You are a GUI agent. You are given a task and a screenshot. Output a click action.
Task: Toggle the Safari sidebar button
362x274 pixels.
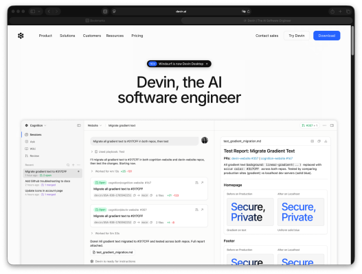point(33,11)
